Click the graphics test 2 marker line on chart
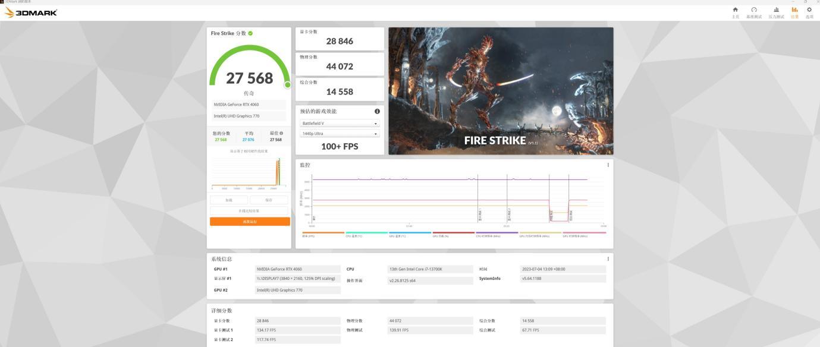The width and height of the screenshot is (820, 347). [x=507, y=198]
